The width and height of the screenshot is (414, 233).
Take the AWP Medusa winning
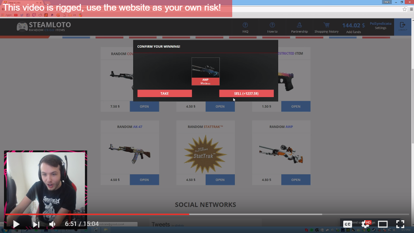click(165, 94)
